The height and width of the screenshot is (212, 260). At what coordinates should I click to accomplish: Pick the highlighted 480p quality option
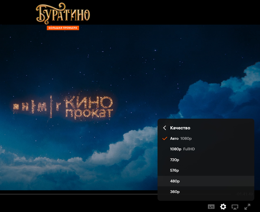pos(206,181)
